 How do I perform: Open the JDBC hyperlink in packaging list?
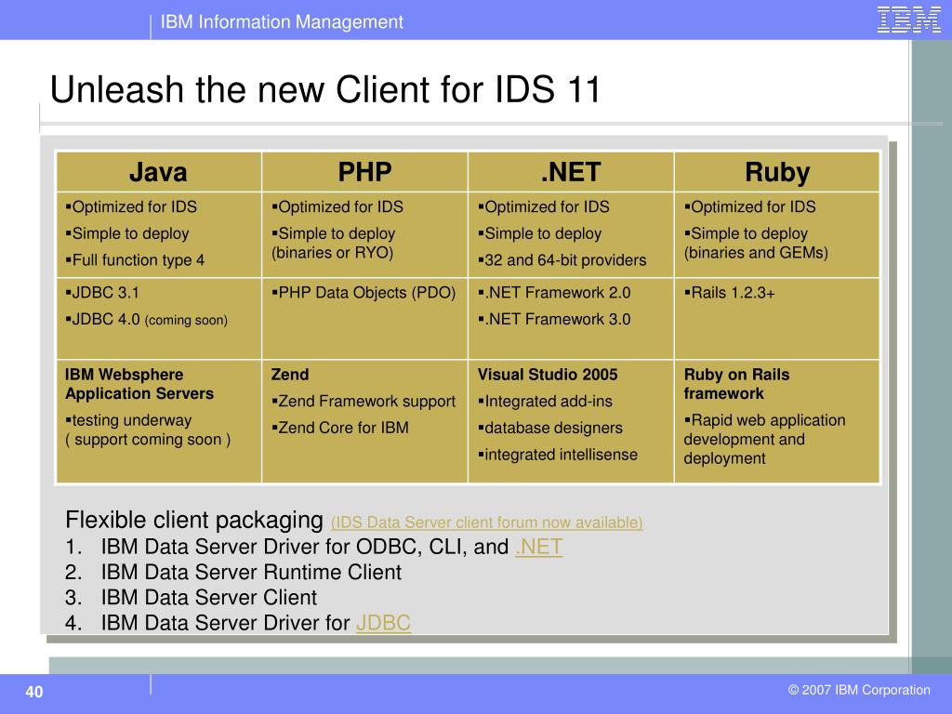click(x=383, y=622)
